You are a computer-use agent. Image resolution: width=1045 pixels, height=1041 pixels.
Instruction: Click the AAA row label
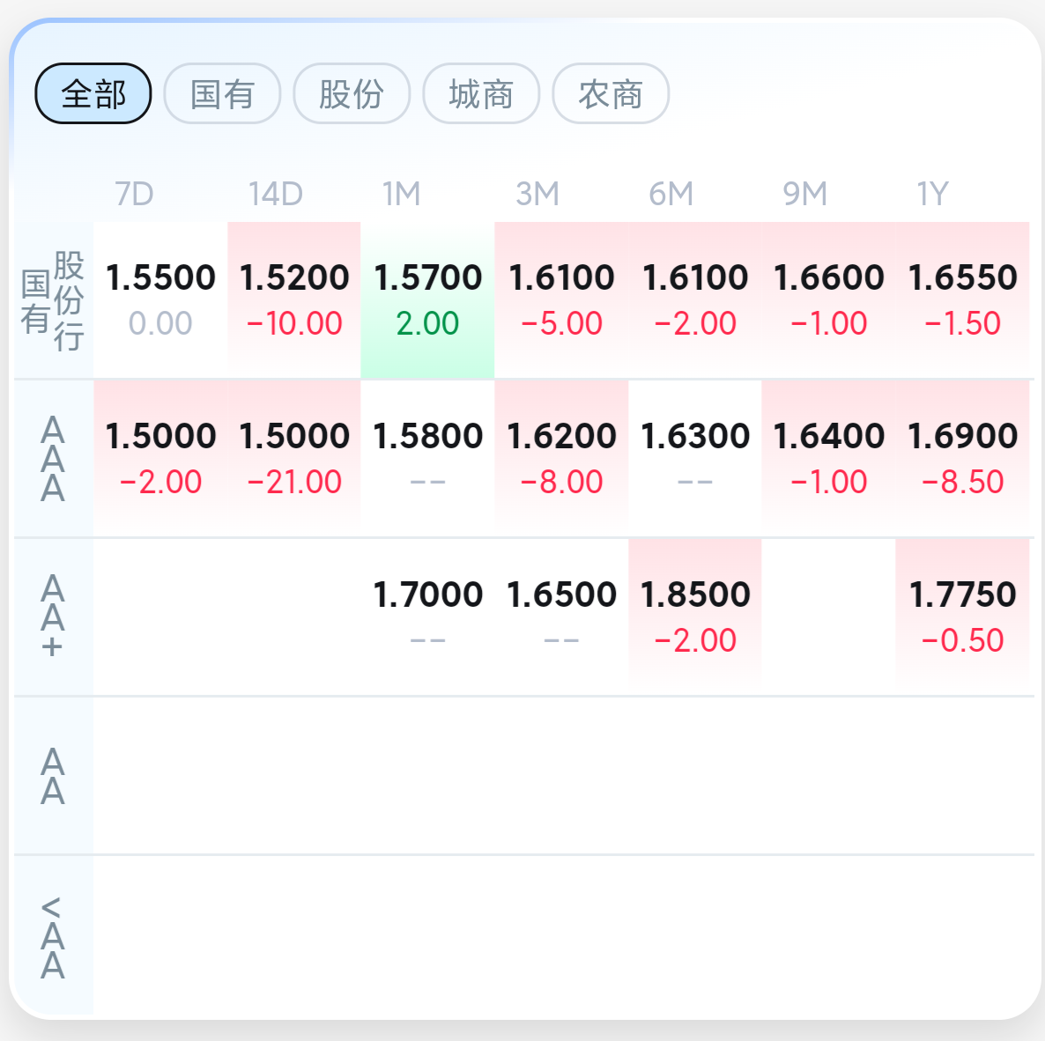tap(54, 458)
